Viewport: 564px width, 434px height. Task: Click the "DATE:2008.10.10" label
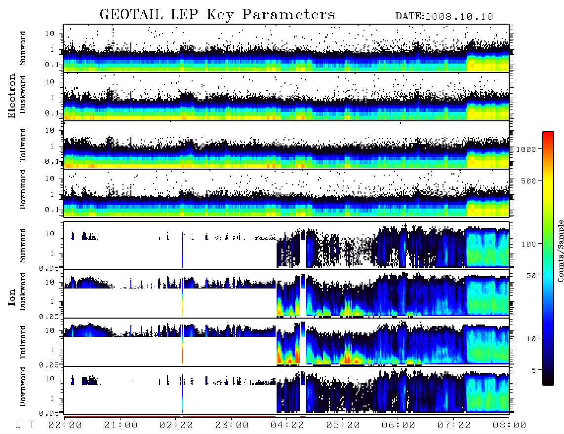tap(444, 17)
